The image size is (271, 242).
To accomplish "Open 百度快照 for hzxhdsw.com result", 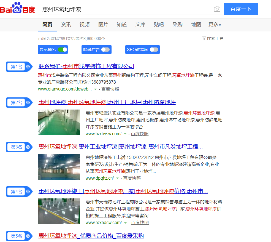I will [x=140, y=223].
